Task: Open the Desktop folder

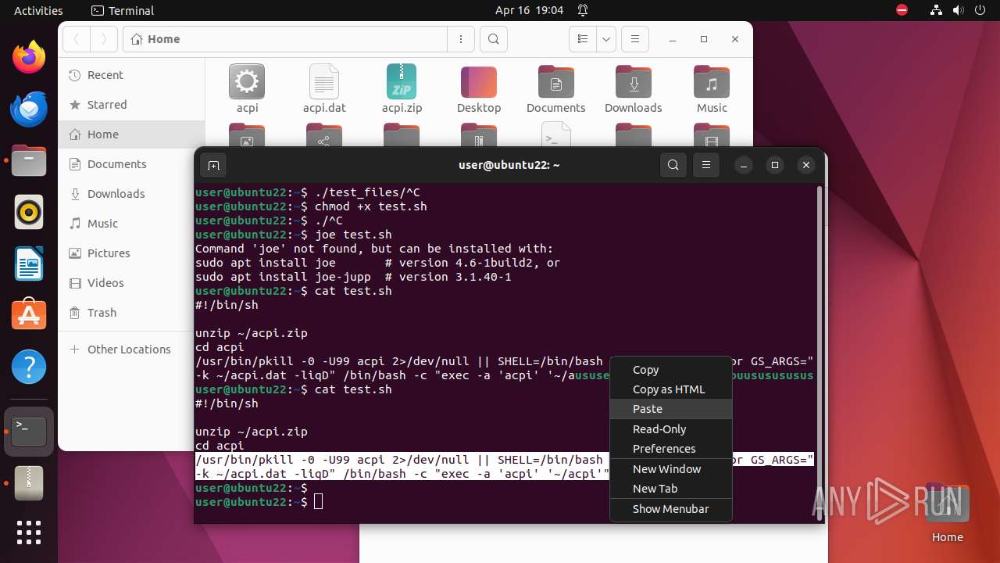Action: (x=479, y=89)
